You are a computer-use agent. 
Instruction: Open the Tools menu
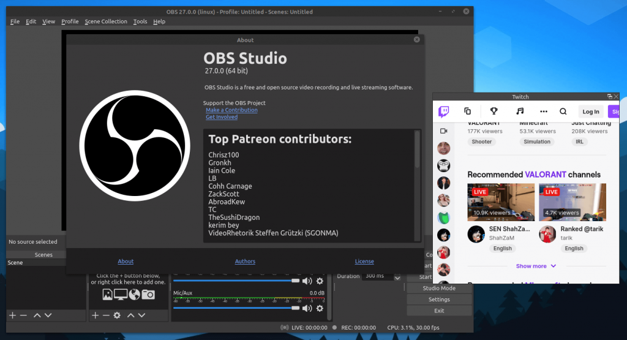[x=140, y=21]
